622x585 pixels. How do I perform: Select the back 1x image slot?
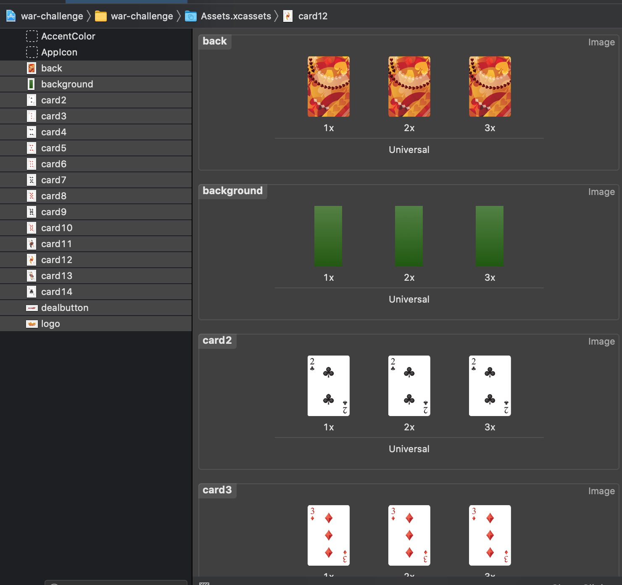pos(329,87)
